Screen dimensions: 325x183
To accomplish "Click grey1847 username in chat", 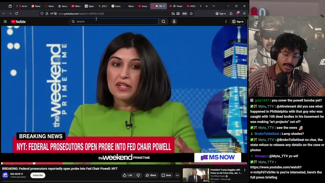I will 262,100.
